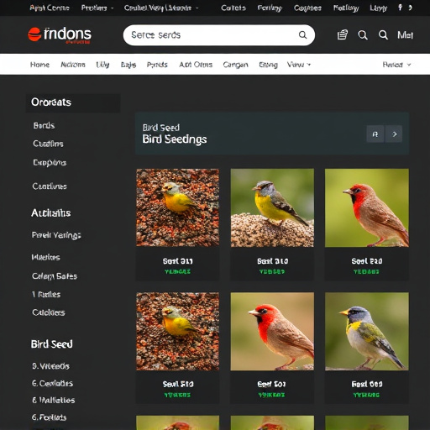Click the R button in Bird Seedings banner
430x430 pixels.
(x=375, y=134)
